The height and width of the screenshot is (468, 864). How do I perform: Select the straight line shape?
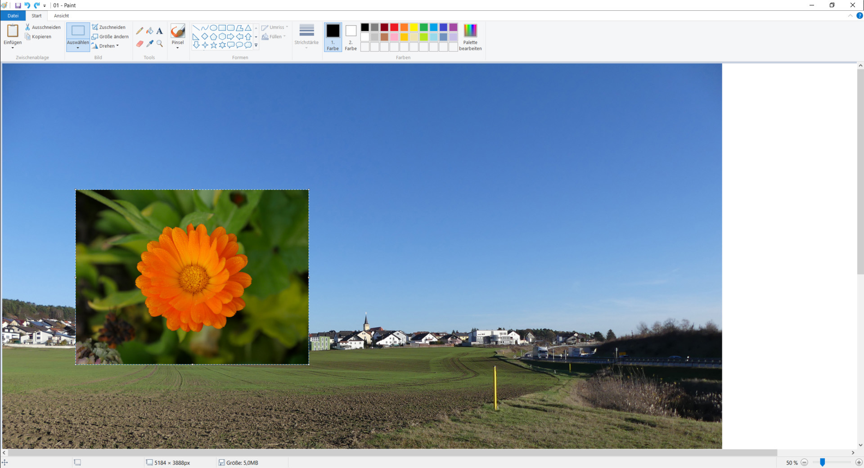(x=196, y=28)
